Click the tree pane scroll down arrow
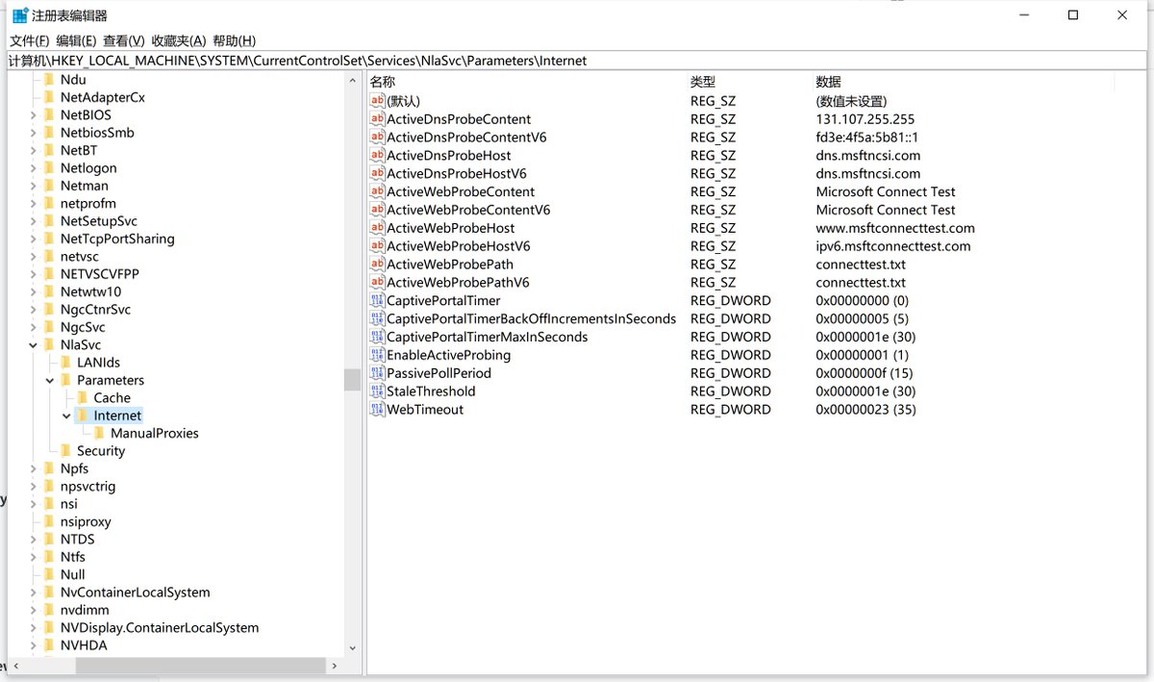This screenshot has height=682, width=1154. coord(352,648)
